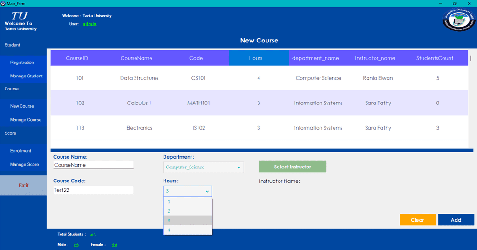Choose 4 in the Hours dropdown list
Screen dimensions: 477x250
click(x=188, y=230)
